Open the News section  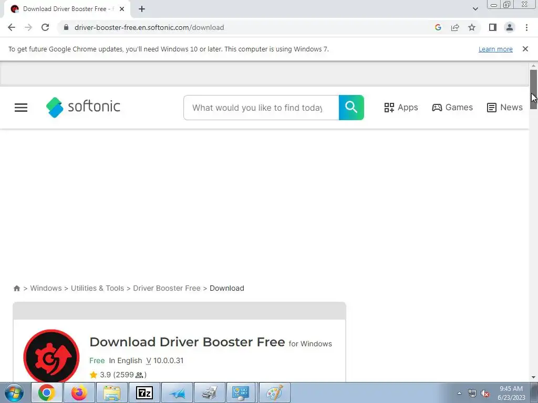tap(505, 107)
